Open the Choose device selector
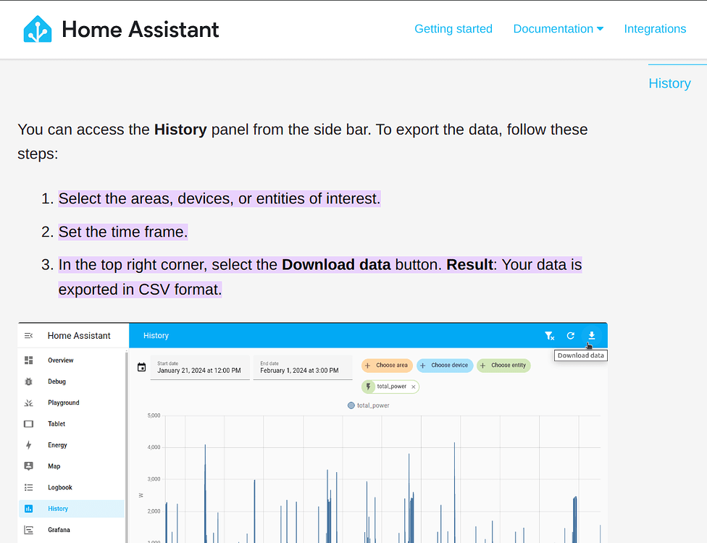The width and height of the screenshot is (707, 543). coord(445,366)
